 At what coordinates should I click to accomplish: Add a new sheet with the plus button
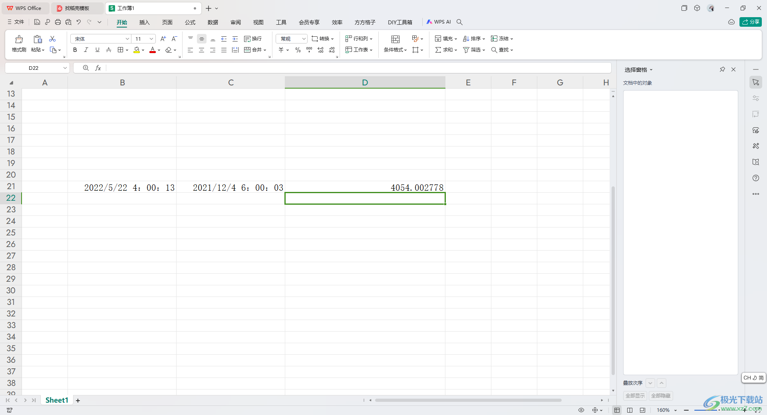coord(78,400)
